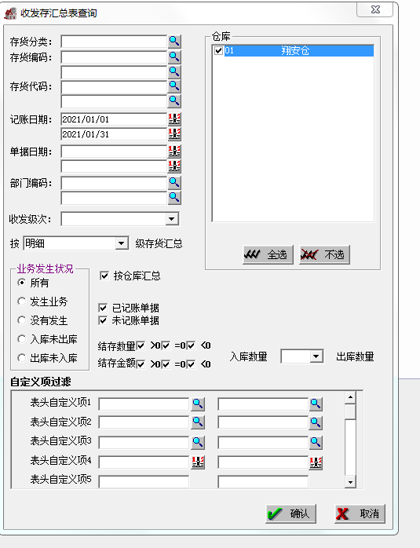Open calendar icon for first 单据日期 field
The image size is (420, 548).
(x=174, y=152)
